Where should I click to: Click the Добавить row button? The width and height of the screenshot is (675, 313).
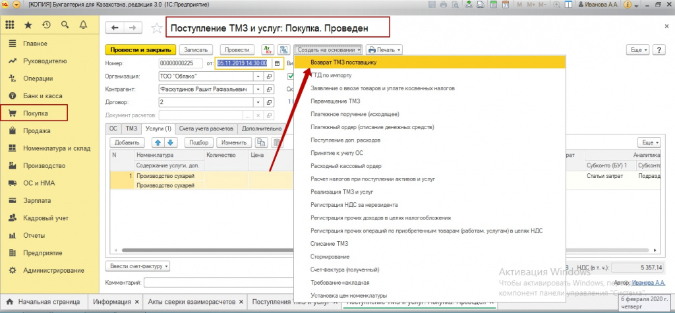click(x=127, y=142)
